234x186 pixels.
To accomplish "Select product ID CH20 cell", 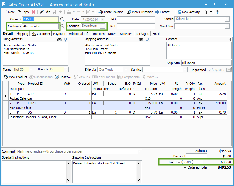I will coord(45,103).
